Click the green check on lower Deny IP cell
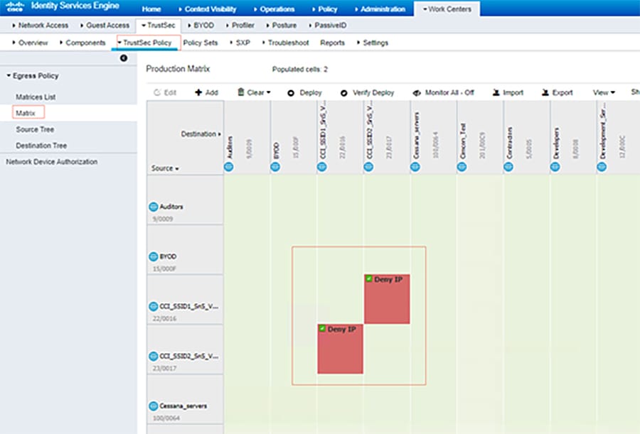The image size is (640, 434). [322, 329]
